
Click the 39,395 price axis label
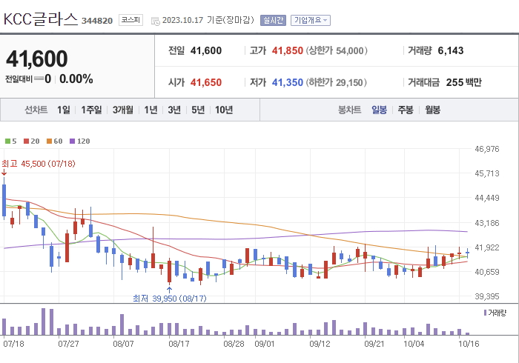[x=487, y=296]
